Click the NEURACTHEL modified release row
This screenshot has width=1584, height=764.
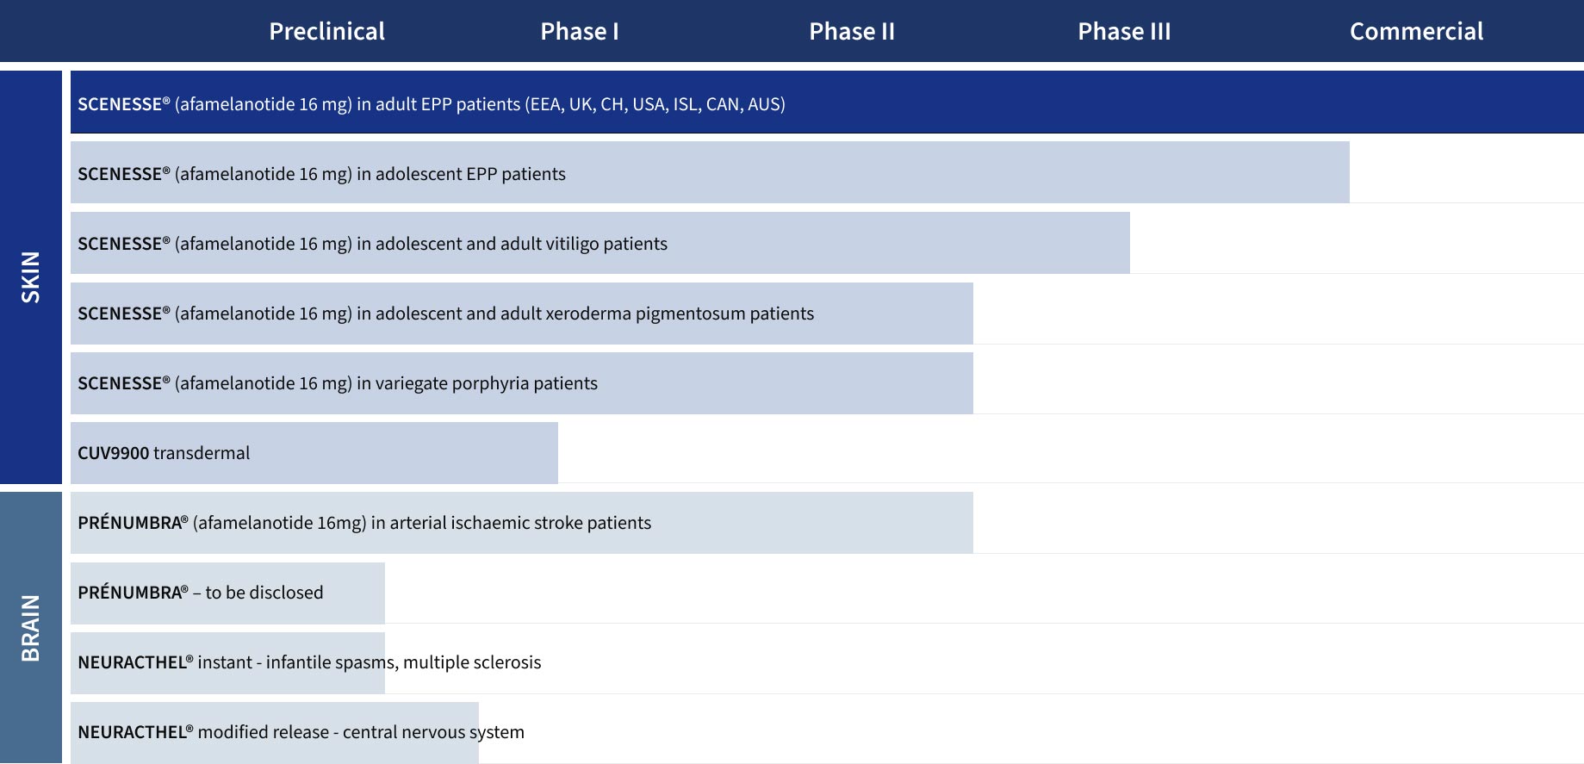click(301, 732)
